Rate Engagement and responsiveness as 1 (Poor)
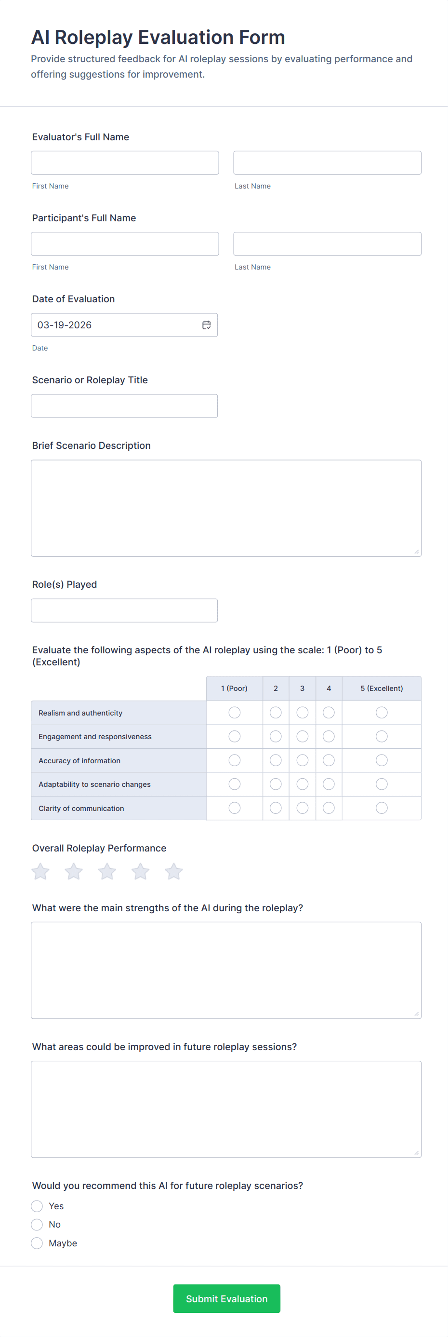 point(234,736)
